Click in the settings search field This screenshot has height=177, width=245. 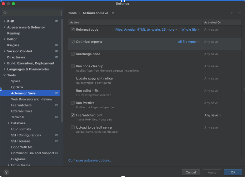coord(32,13)
